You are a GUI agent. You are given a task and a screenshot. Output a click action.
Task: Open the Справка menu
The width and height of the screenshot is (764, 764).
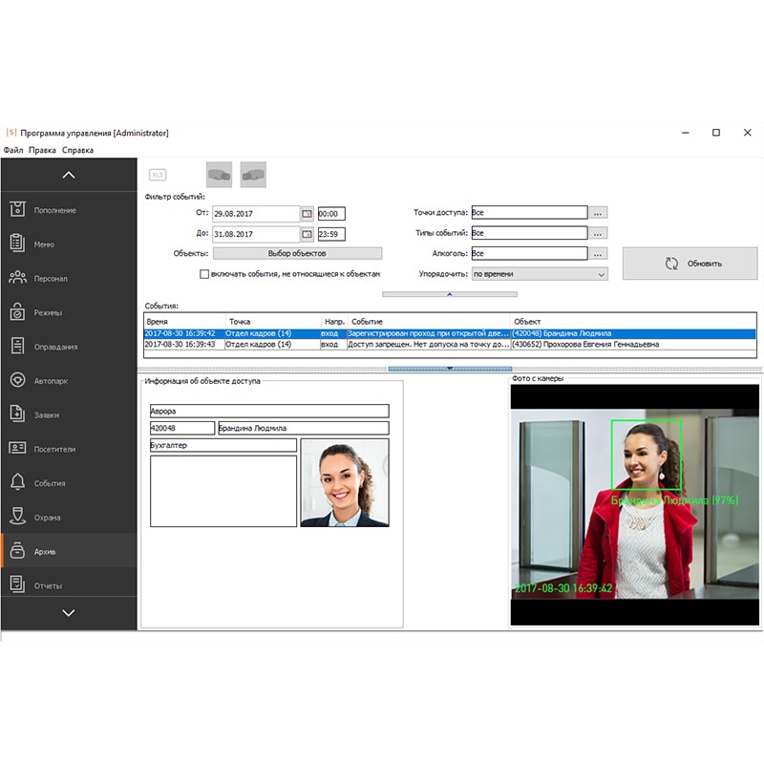(77, 150)
